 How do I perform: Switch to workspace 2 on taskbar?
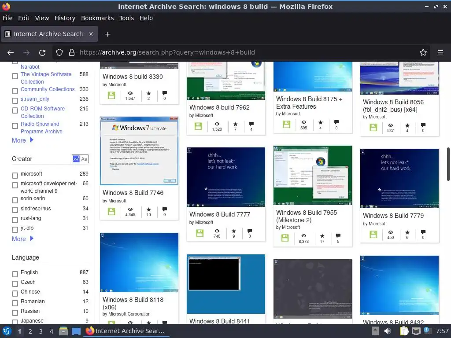point(30,331)
